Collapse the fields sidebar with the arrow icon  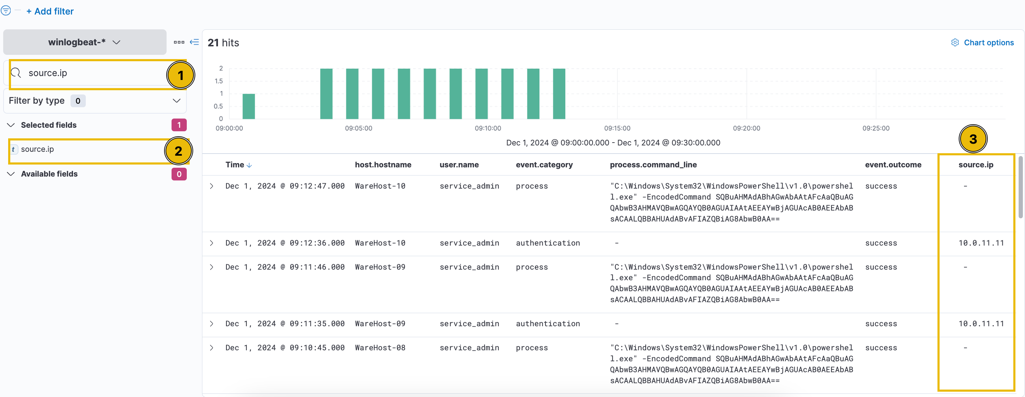point(194,42)
